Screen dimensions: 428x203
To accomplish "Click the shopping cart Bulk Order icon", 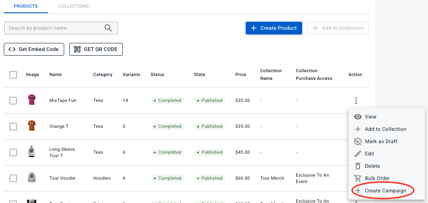I will 358,178.
